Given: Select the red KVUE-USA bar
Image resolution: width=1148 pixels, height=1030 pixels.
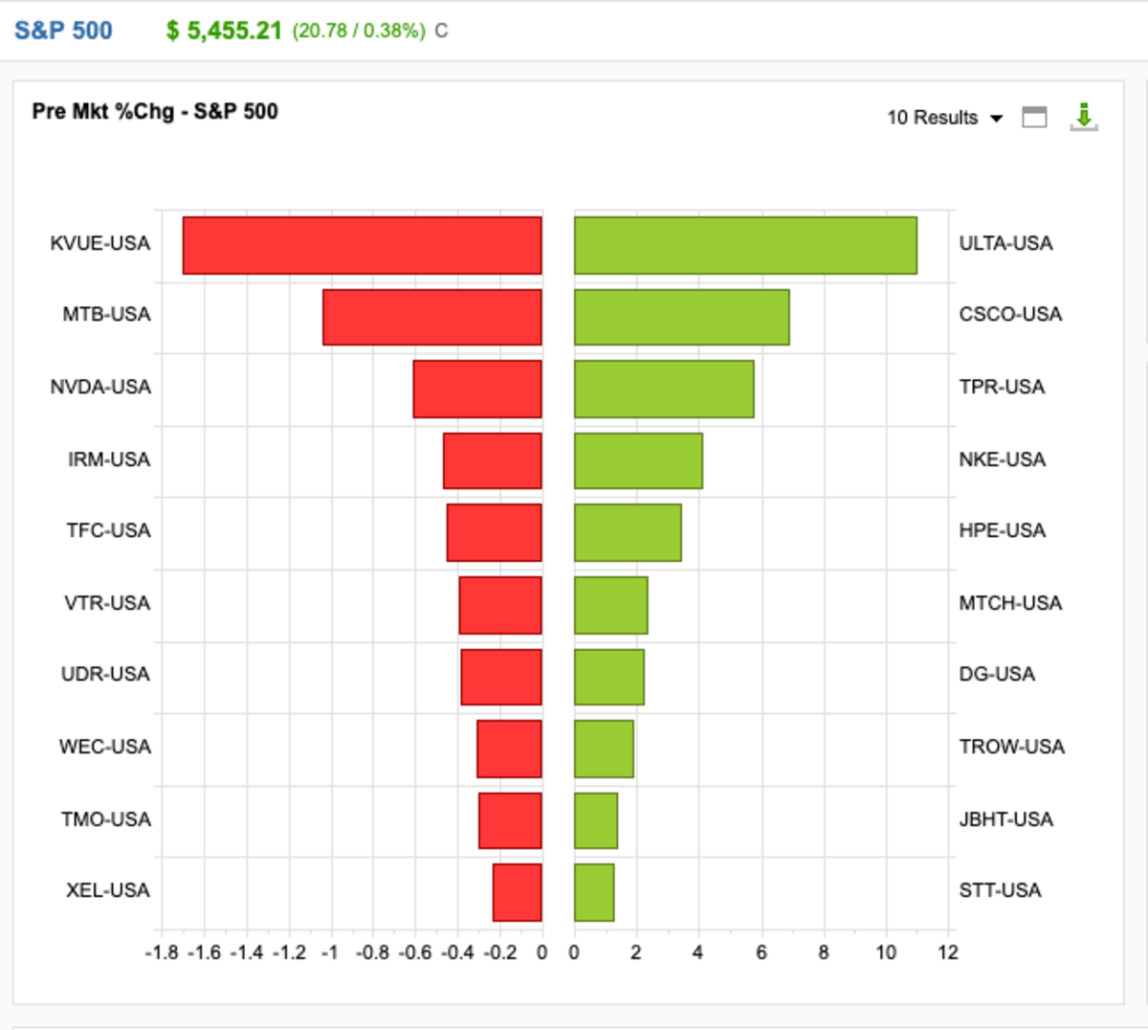Looking at the screenshot, I should coord(362,245).
